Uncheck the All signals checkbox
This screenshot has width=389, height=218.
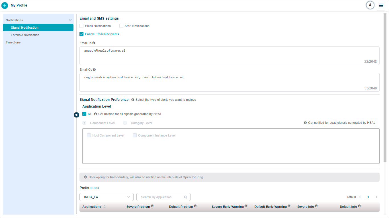click(84, 114)
